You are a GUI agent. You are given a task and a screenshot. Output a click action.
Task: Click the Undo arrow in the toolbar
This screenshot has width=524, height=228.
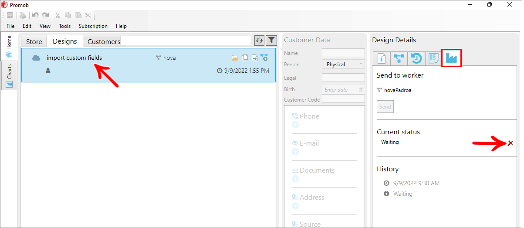[x=35, y=15]
